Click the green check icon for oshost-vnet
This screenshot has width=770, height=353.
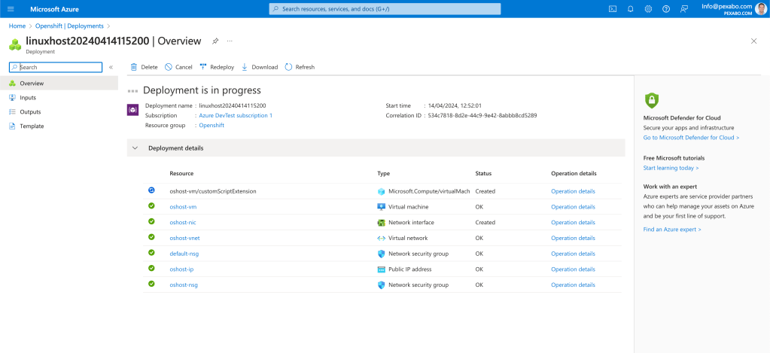(x=151, y=237)
